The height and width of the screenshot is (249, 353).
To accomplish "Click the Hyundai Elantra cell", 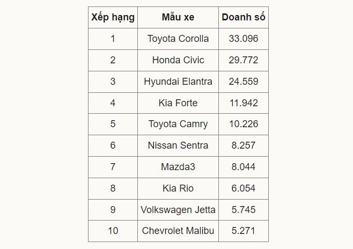I will [x=178, y=82].
